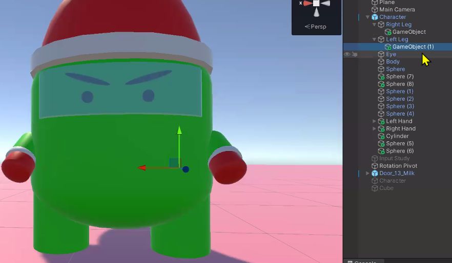Toggle picking hand icon for Eye row
Viewport: 452px width, 263px height.
(x=355, y=54)
